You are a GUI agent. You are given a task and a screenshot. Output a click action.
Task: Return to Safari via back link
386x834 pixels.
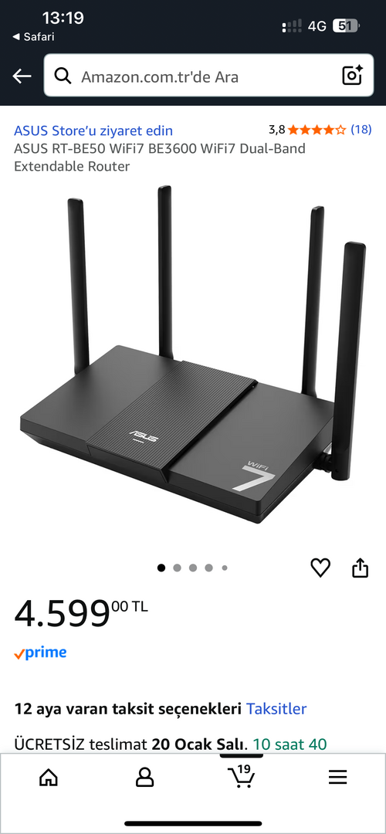(x=33, y=37)
